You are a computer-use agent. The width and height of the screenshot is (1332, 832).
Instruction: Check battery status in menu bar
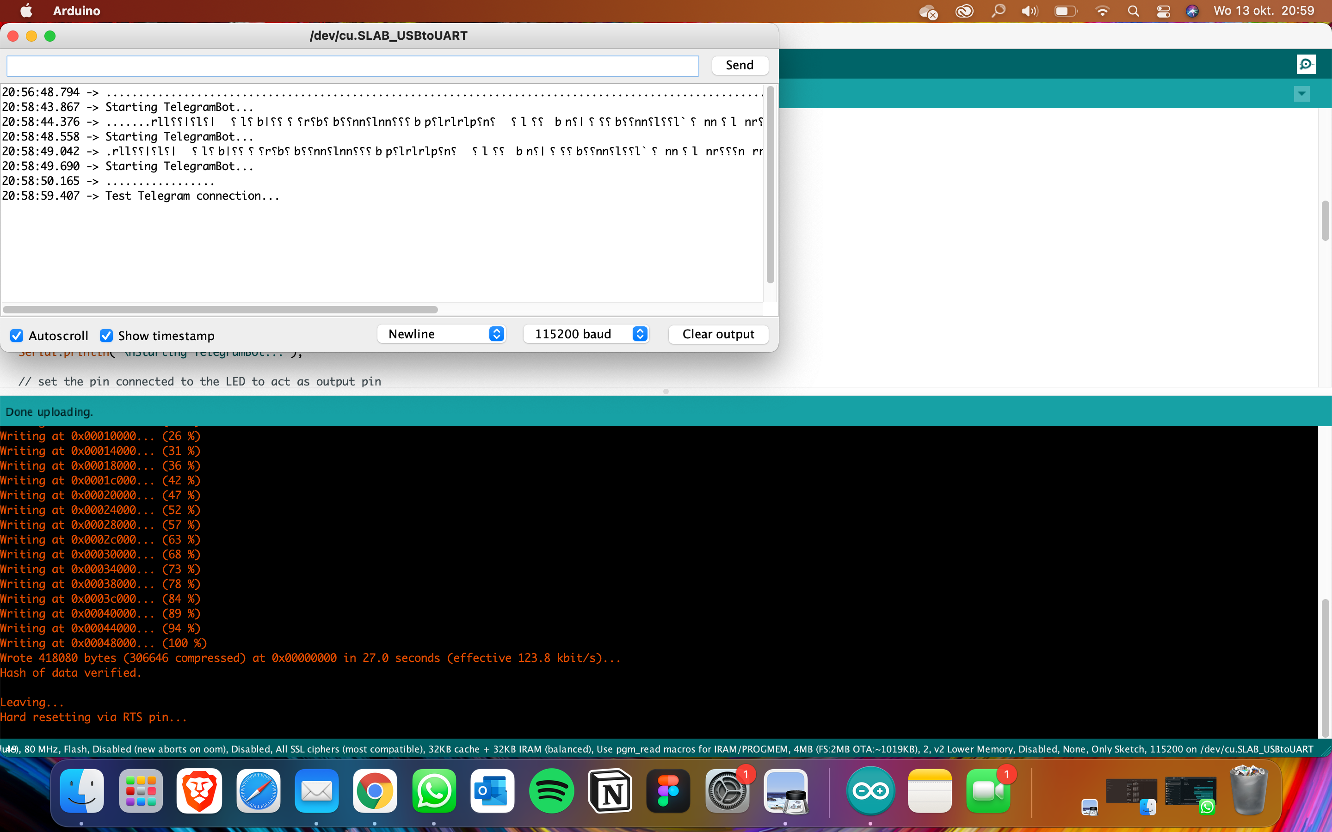(1066, 11)
